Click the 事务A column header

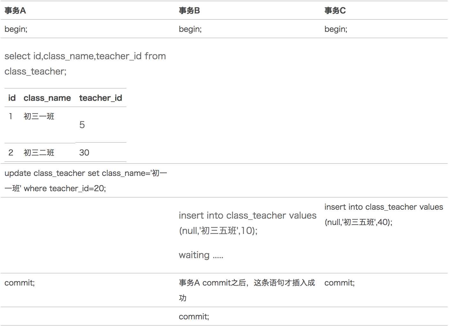15,11
